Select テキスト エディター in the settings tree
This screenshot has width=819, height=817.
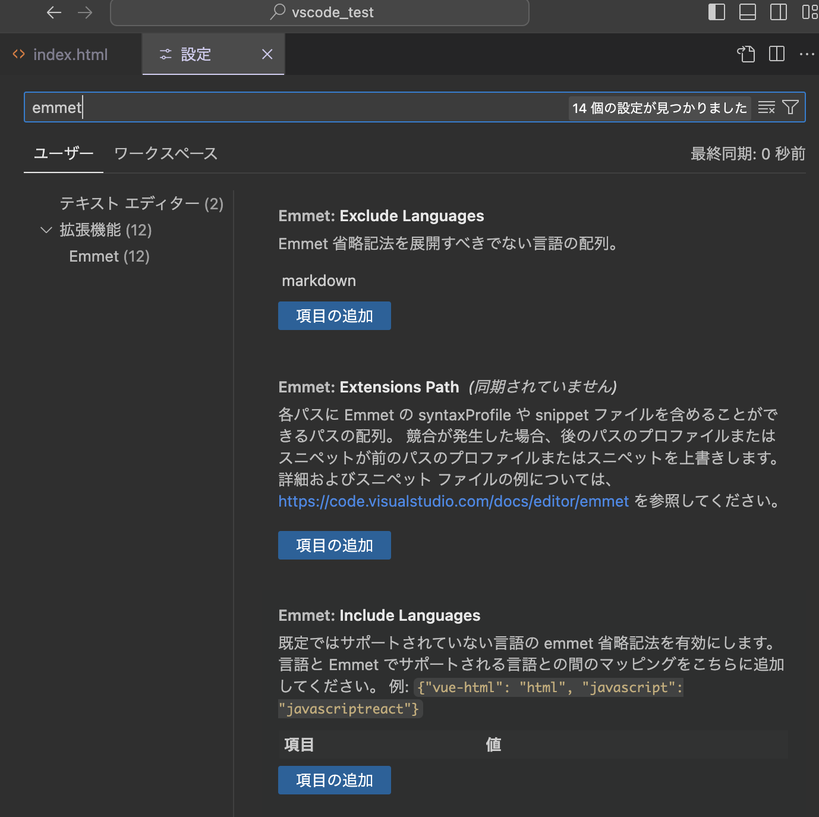pos(141,203)
